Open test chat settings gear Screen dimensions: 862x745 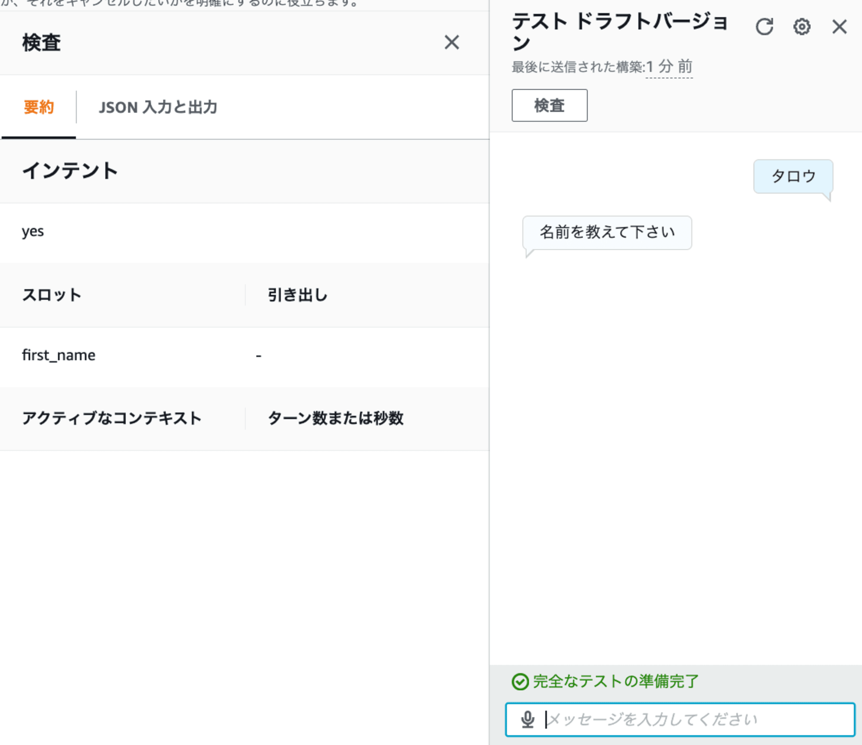point(802,27)
